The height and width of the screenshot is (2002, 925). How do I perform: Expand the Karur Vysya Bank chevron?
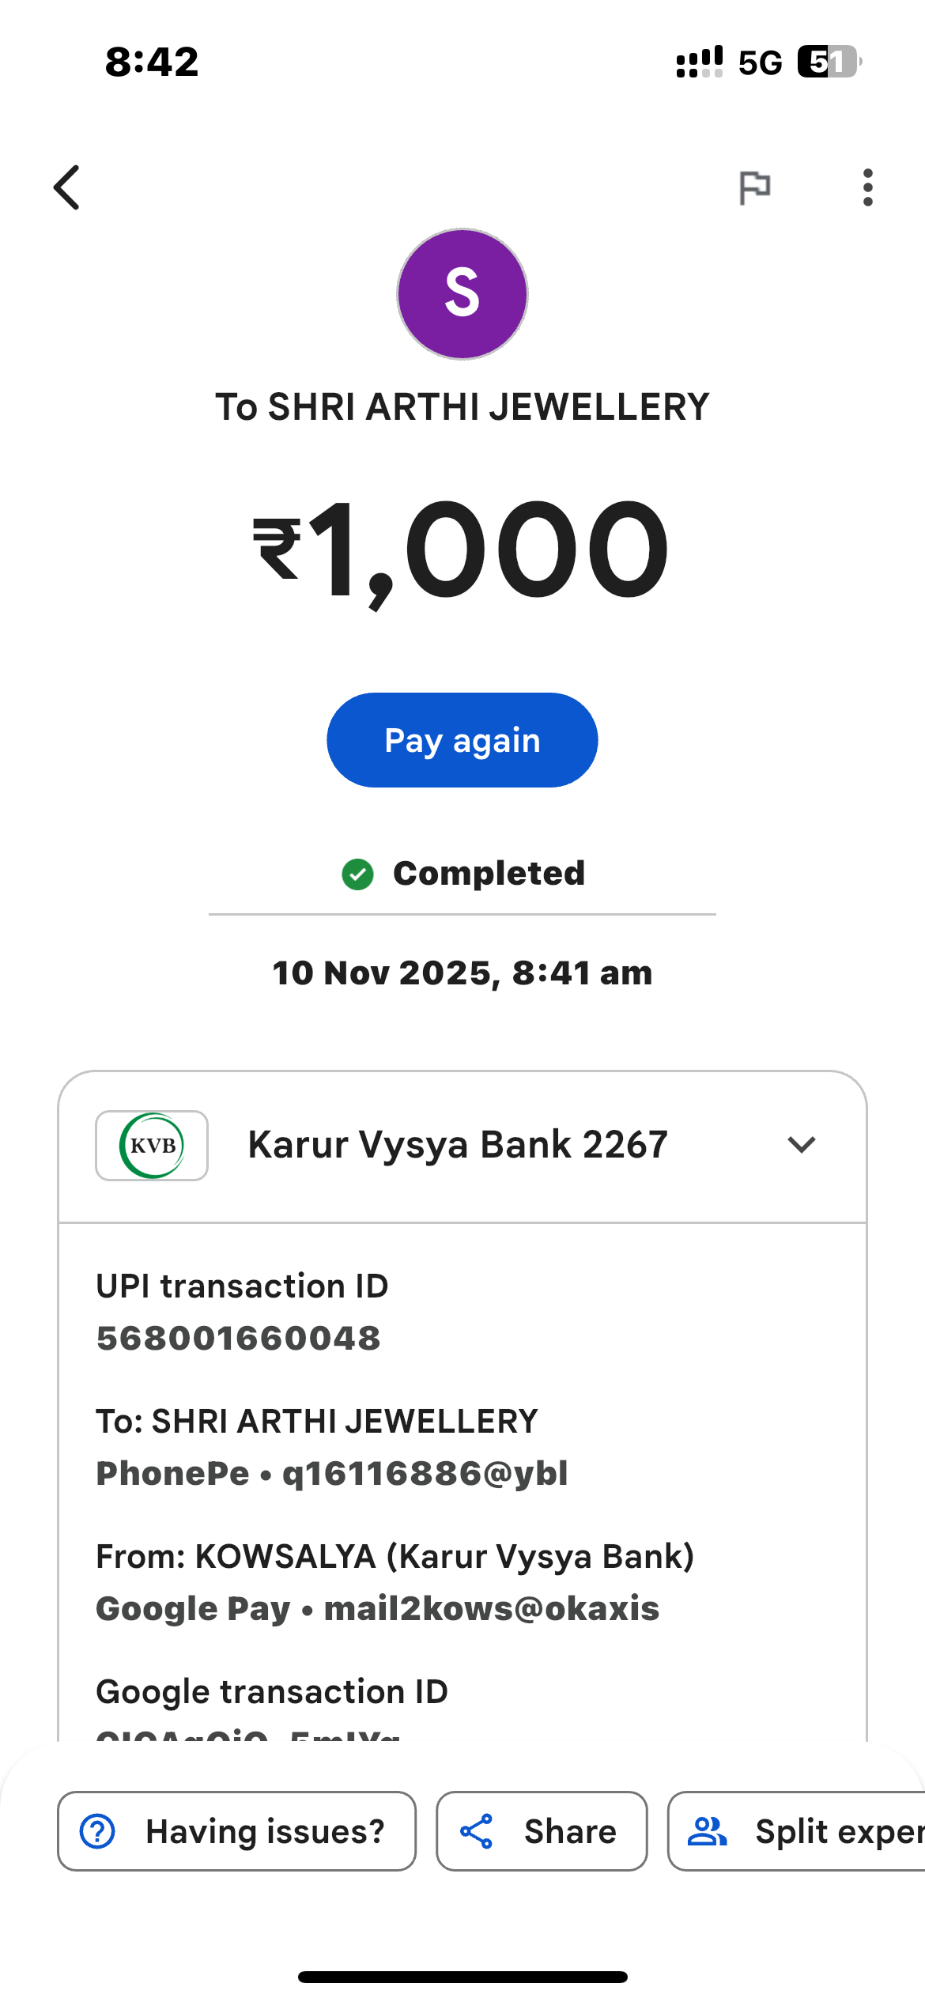pyautogui.click(x=801, y=1145)
